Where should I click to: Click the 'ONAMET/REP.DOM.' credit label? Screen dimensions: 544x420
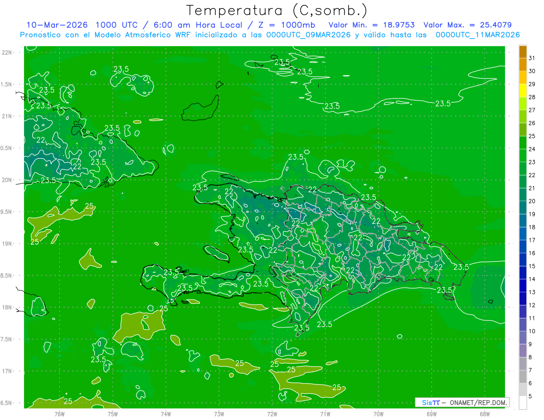coord(479,402)
